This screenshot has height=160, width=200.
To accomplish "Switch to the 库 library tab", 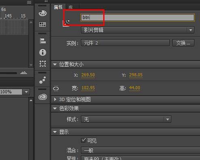I will coord(70,7).
